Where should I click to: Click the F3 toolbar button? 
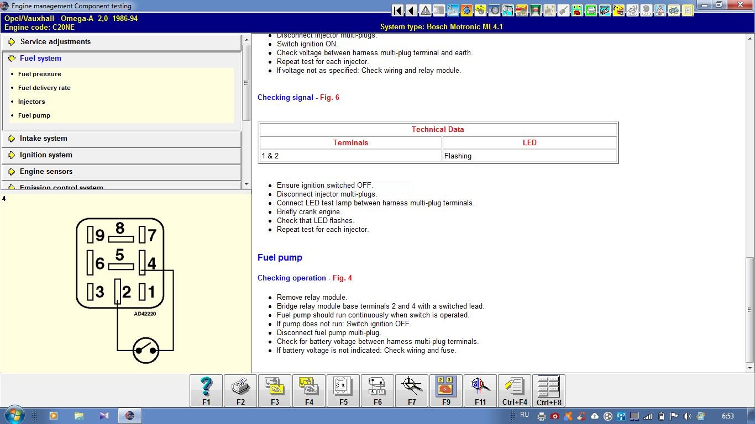click(x=275, y=391)
